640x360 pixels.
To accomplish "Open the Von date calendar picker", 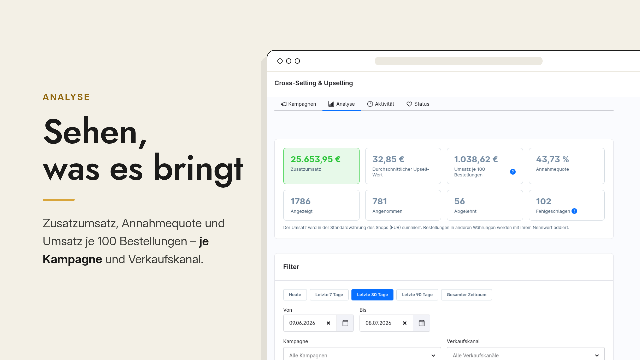I will [345, 323].
